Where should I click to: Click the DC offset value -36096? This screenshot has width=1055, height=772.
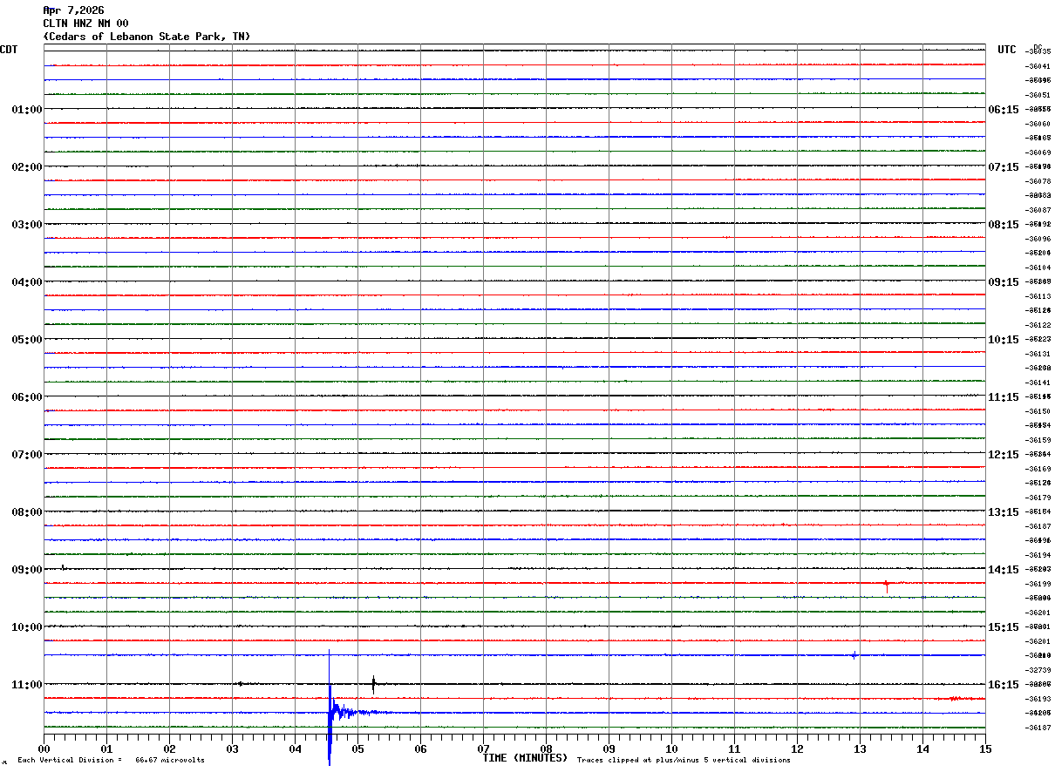pos(1038,239)
